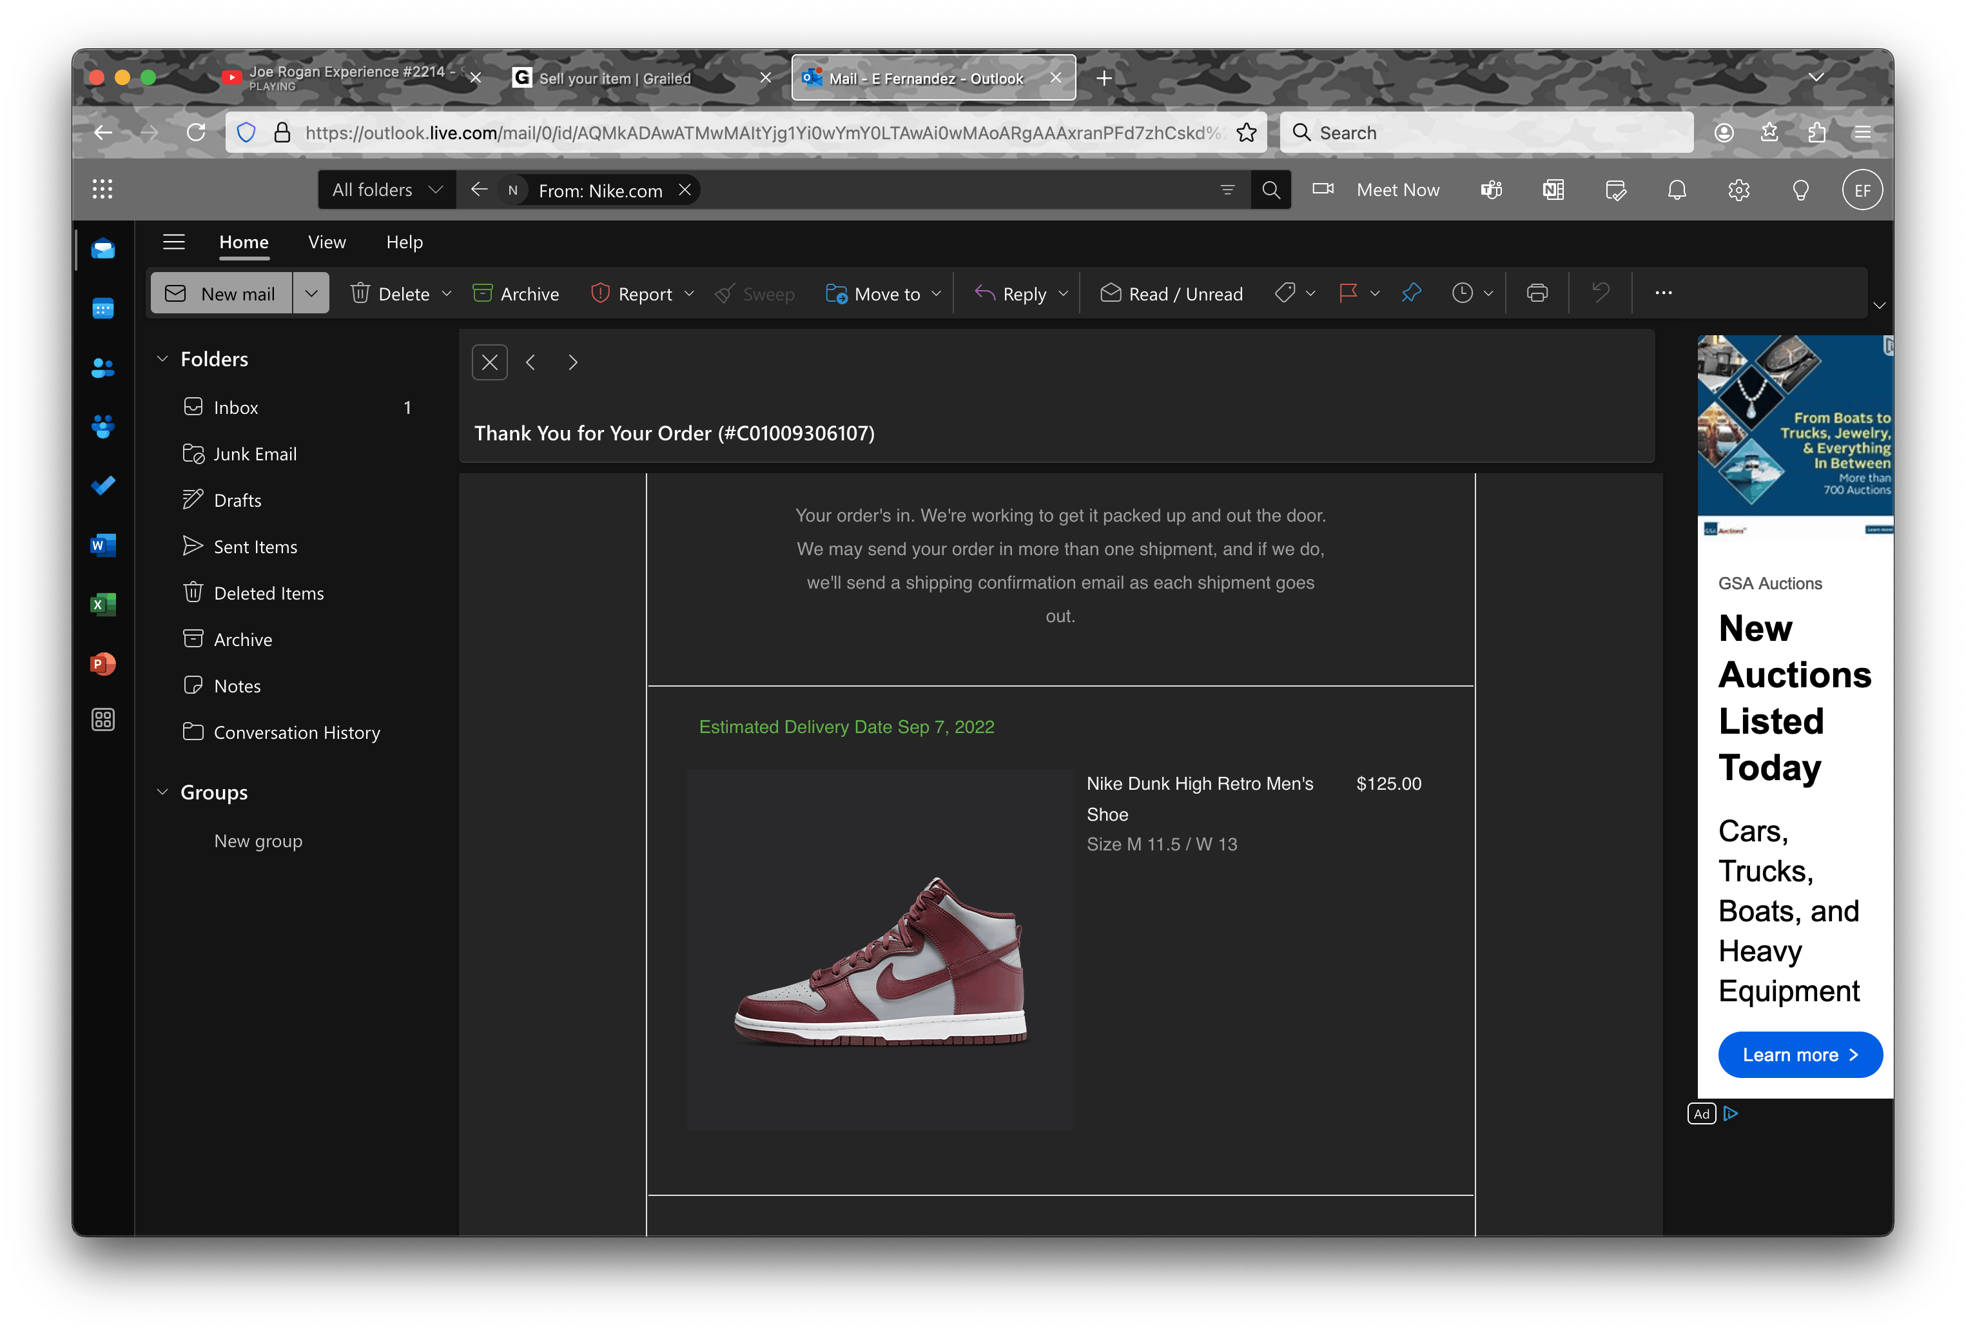Screen dimensions: 1966x1332
Task: Open search filters icon
Action: pos(1227,190)
